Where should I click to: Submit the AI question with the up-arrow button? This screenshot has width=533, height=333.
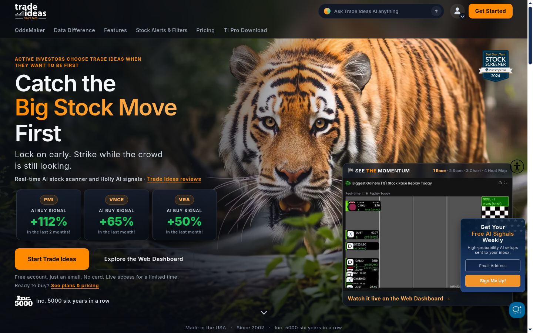coord(436,11)
